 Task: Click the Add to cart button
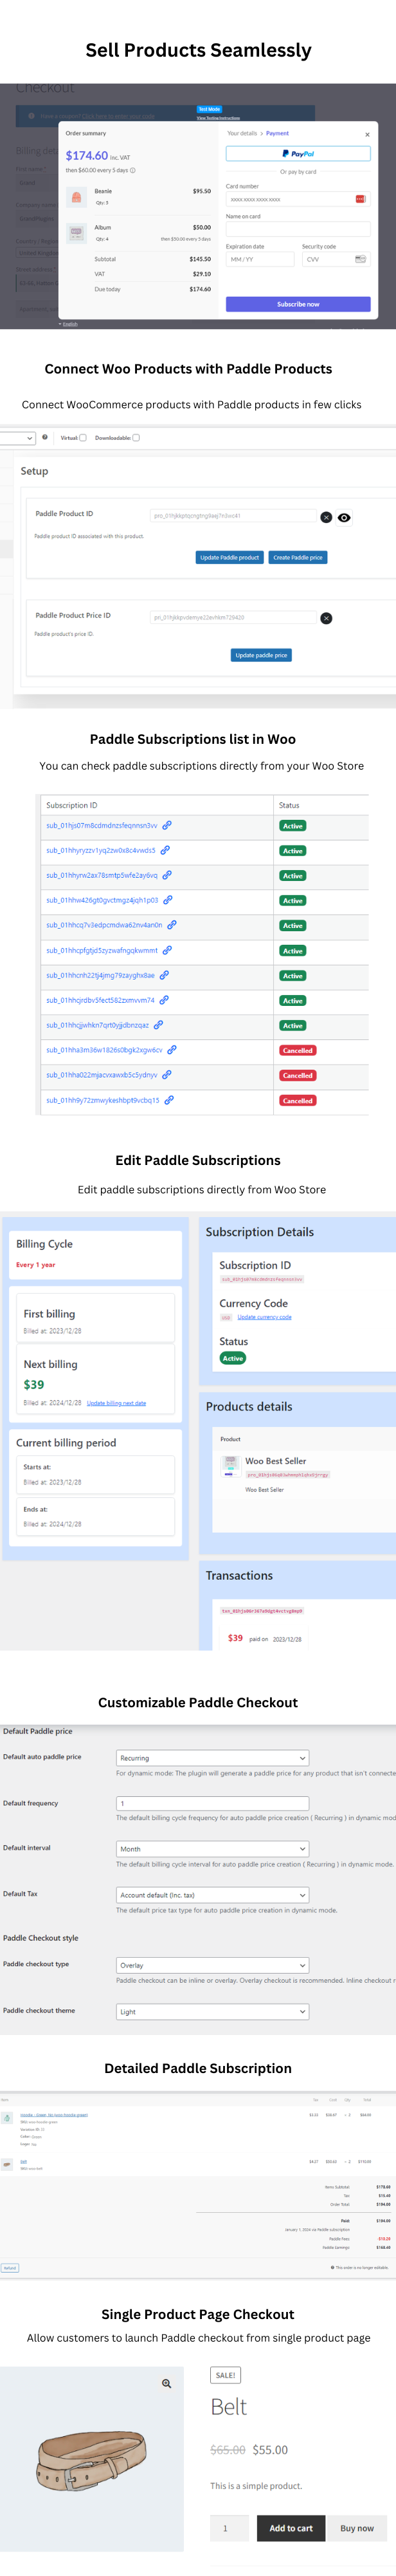tap(291, 2528)
